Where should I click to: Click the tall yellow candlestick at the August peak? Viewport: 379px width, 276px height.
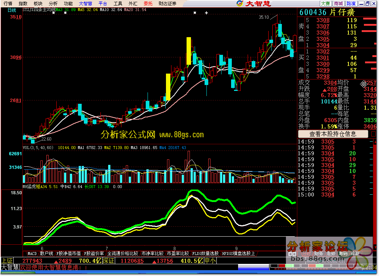[x=188, y=51]
